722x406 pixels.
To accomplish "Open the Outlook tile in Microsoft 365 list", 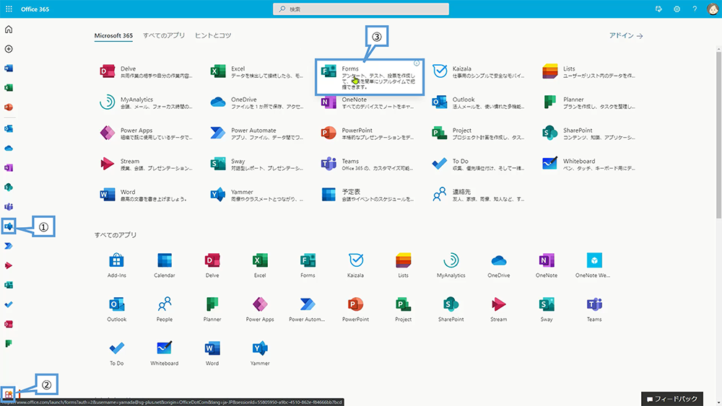I will pos(478,102).
